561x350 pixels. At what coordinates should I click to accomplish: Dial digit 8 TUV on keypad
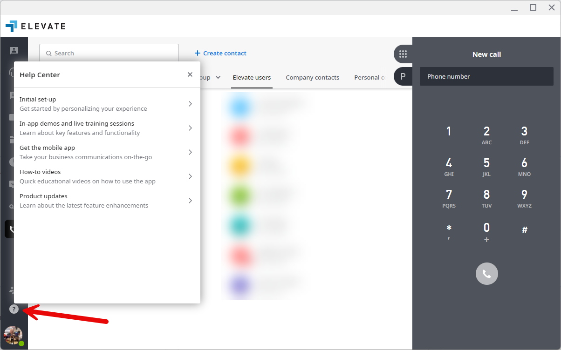[486, 199]
